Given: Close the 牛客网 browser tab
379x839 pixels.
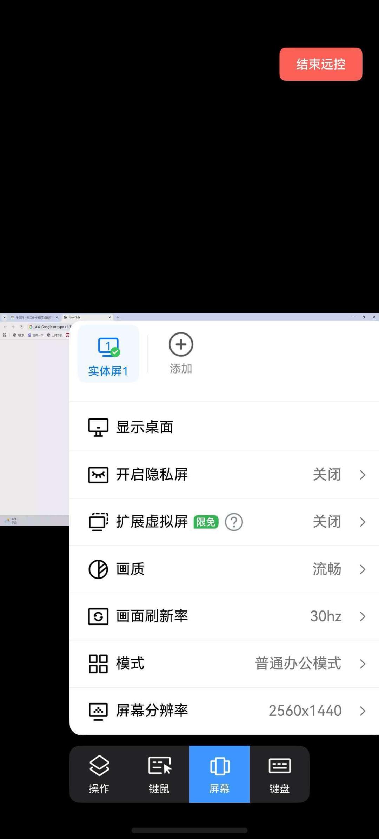Looking at the screenshot, I should (x=57, y=317).
